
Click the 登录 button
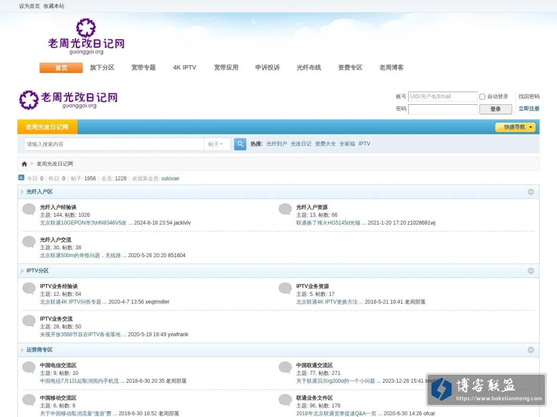pyautogui.click(x=495, y=109)
